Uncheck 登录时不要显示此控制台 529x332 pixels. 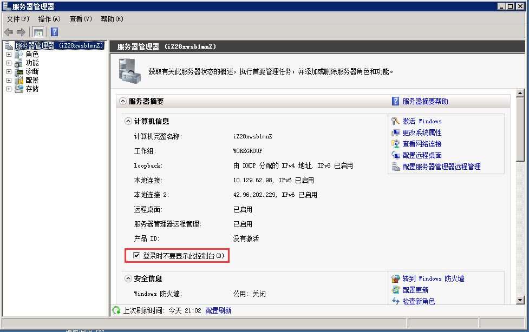coord(136,255)
